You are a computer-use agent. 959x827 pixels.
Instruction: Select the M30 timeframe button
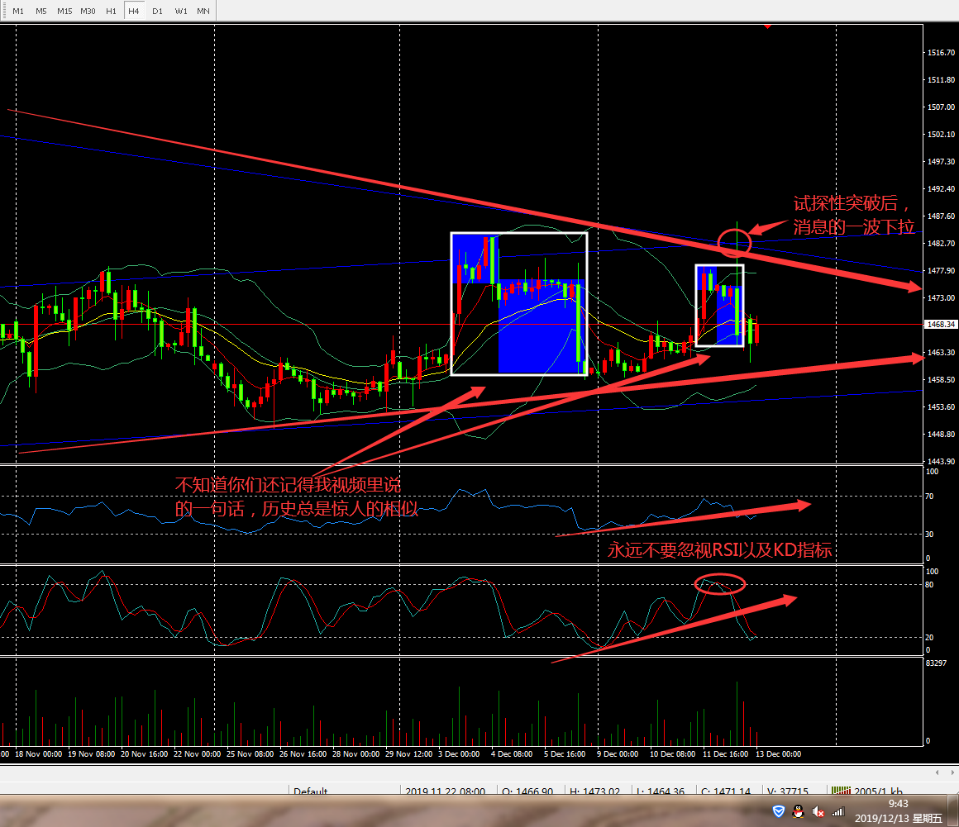[x=88, y=11]
